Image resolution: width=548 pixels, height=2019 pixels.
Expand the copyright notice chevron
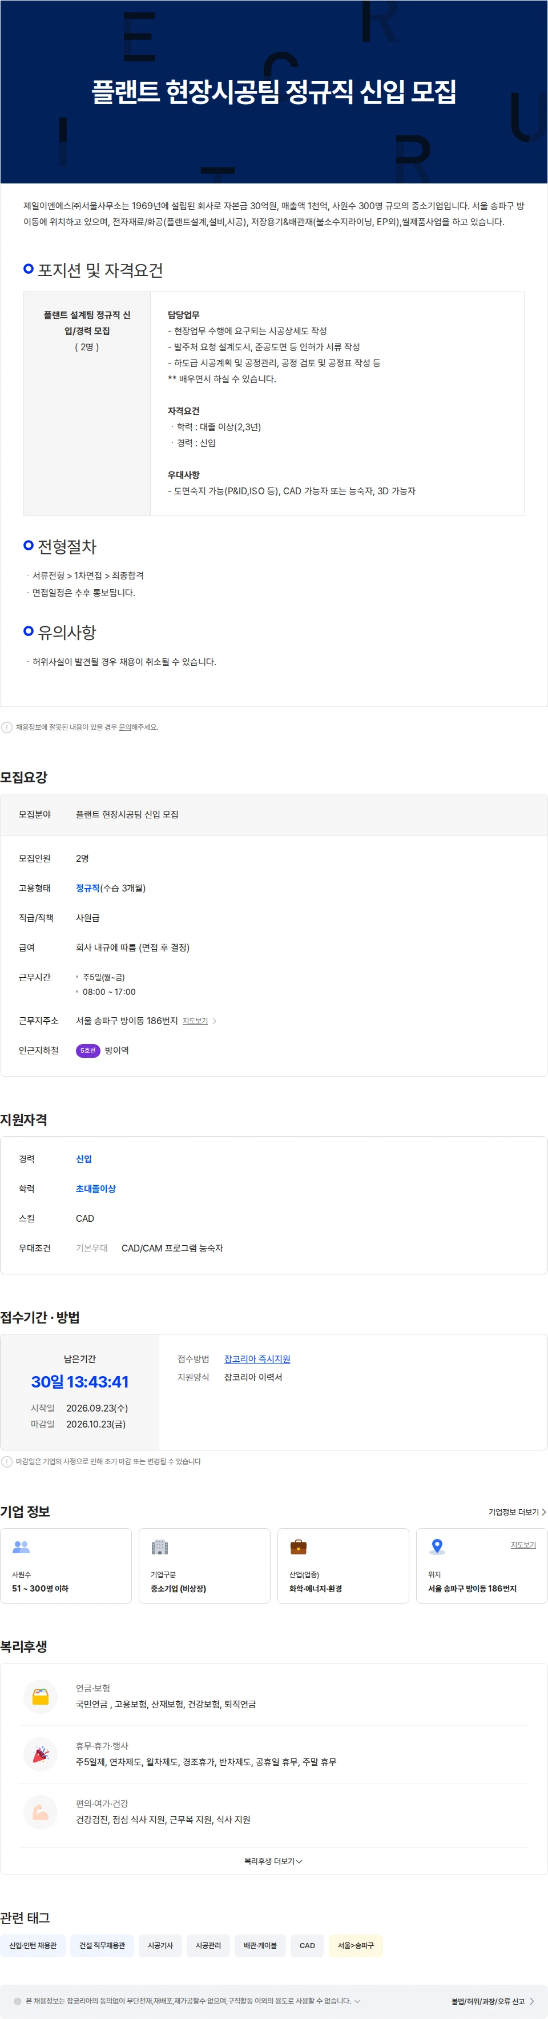(357, 2001)
